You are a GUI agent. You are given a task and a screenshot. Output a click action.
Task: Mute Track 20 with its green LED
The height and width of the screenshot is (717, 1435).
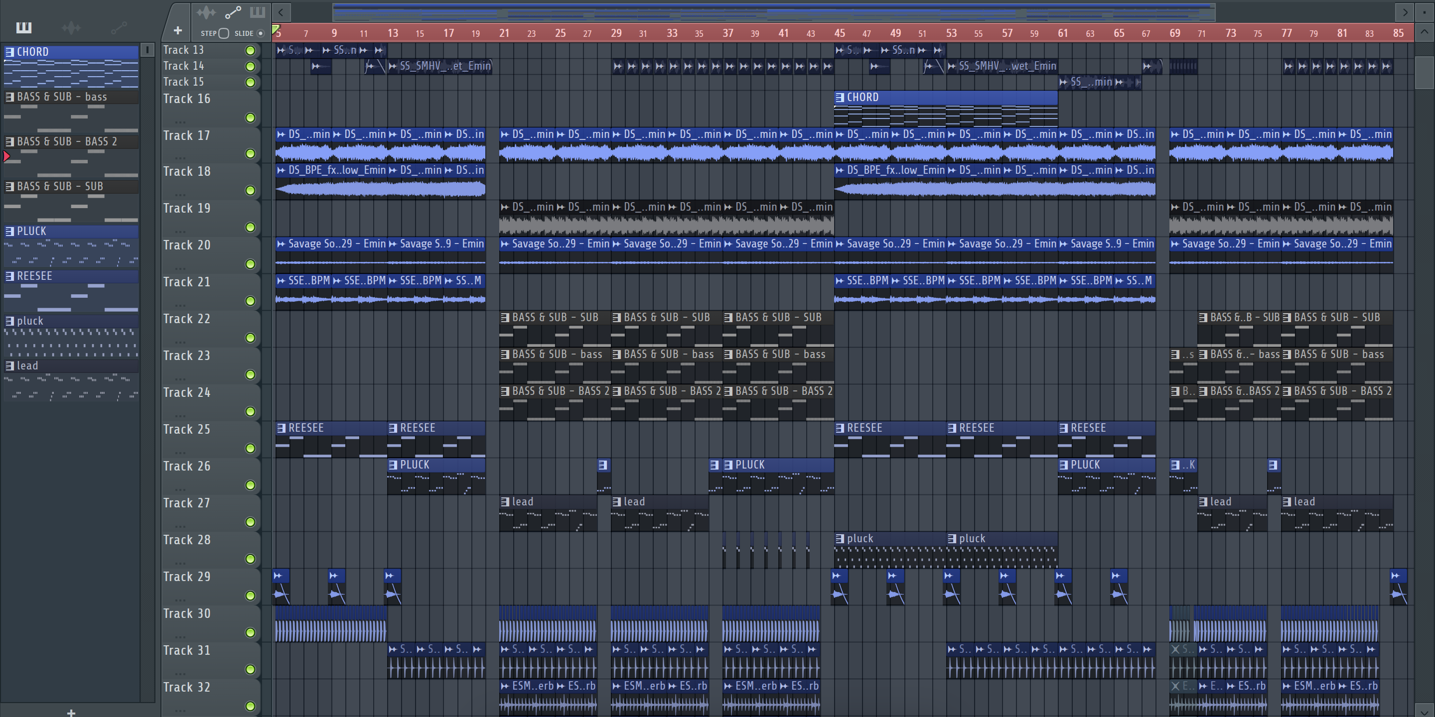[x=250, y=264]
